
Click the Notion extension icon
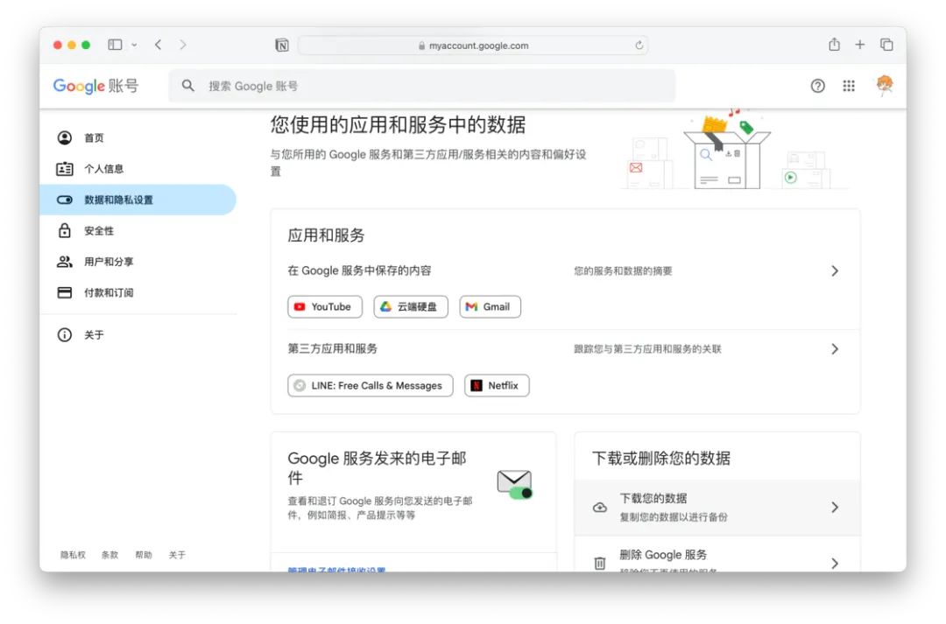pyautogui.click(x=282, y=46)
